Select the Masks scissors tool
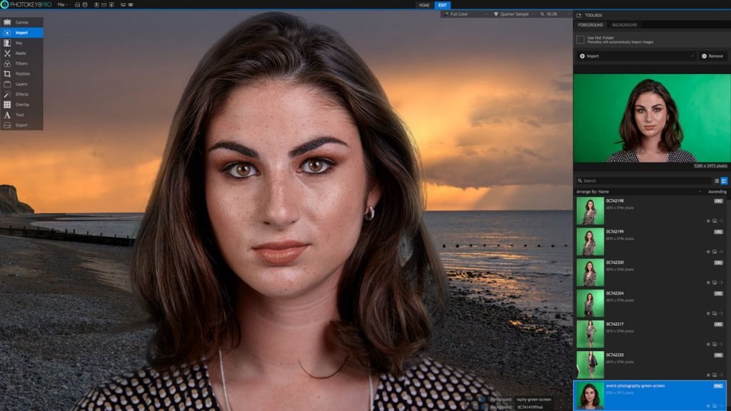The height and width of the screenshot is (411, 731). (x=21, y=53)
